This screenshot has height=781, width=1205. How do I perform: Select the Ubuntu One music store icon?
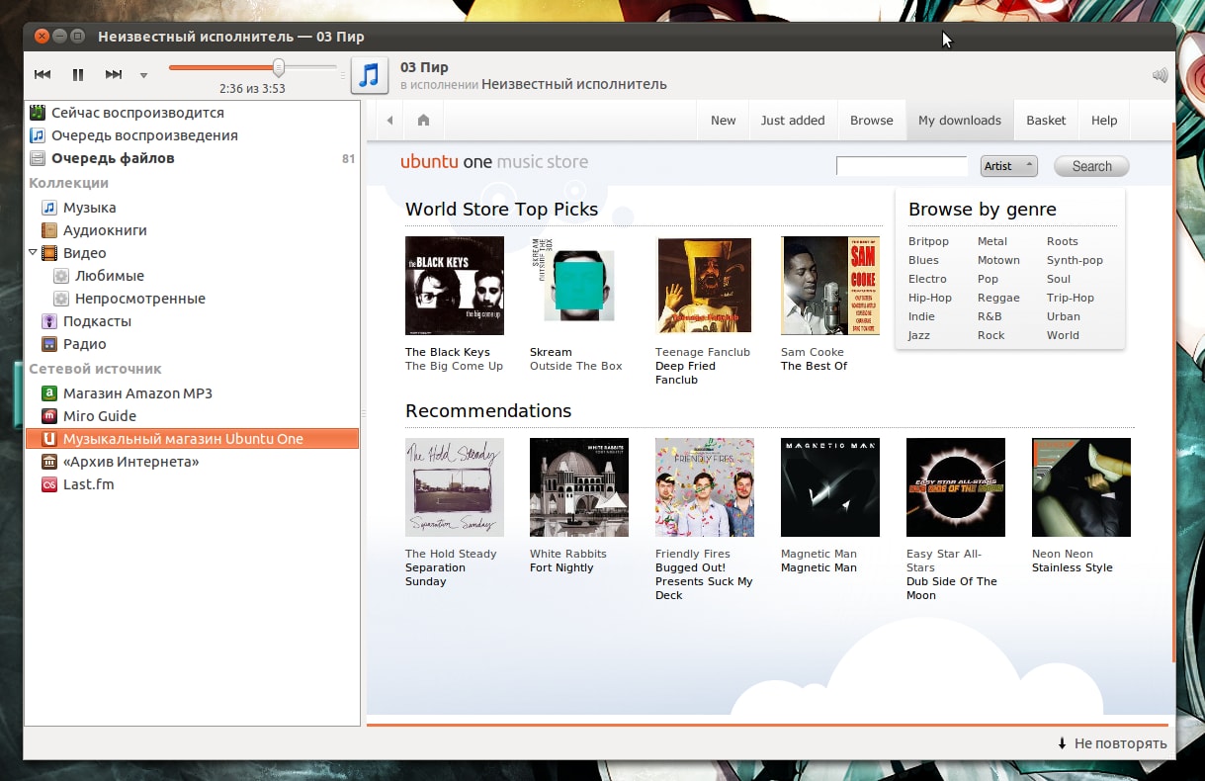pos(49,439)
